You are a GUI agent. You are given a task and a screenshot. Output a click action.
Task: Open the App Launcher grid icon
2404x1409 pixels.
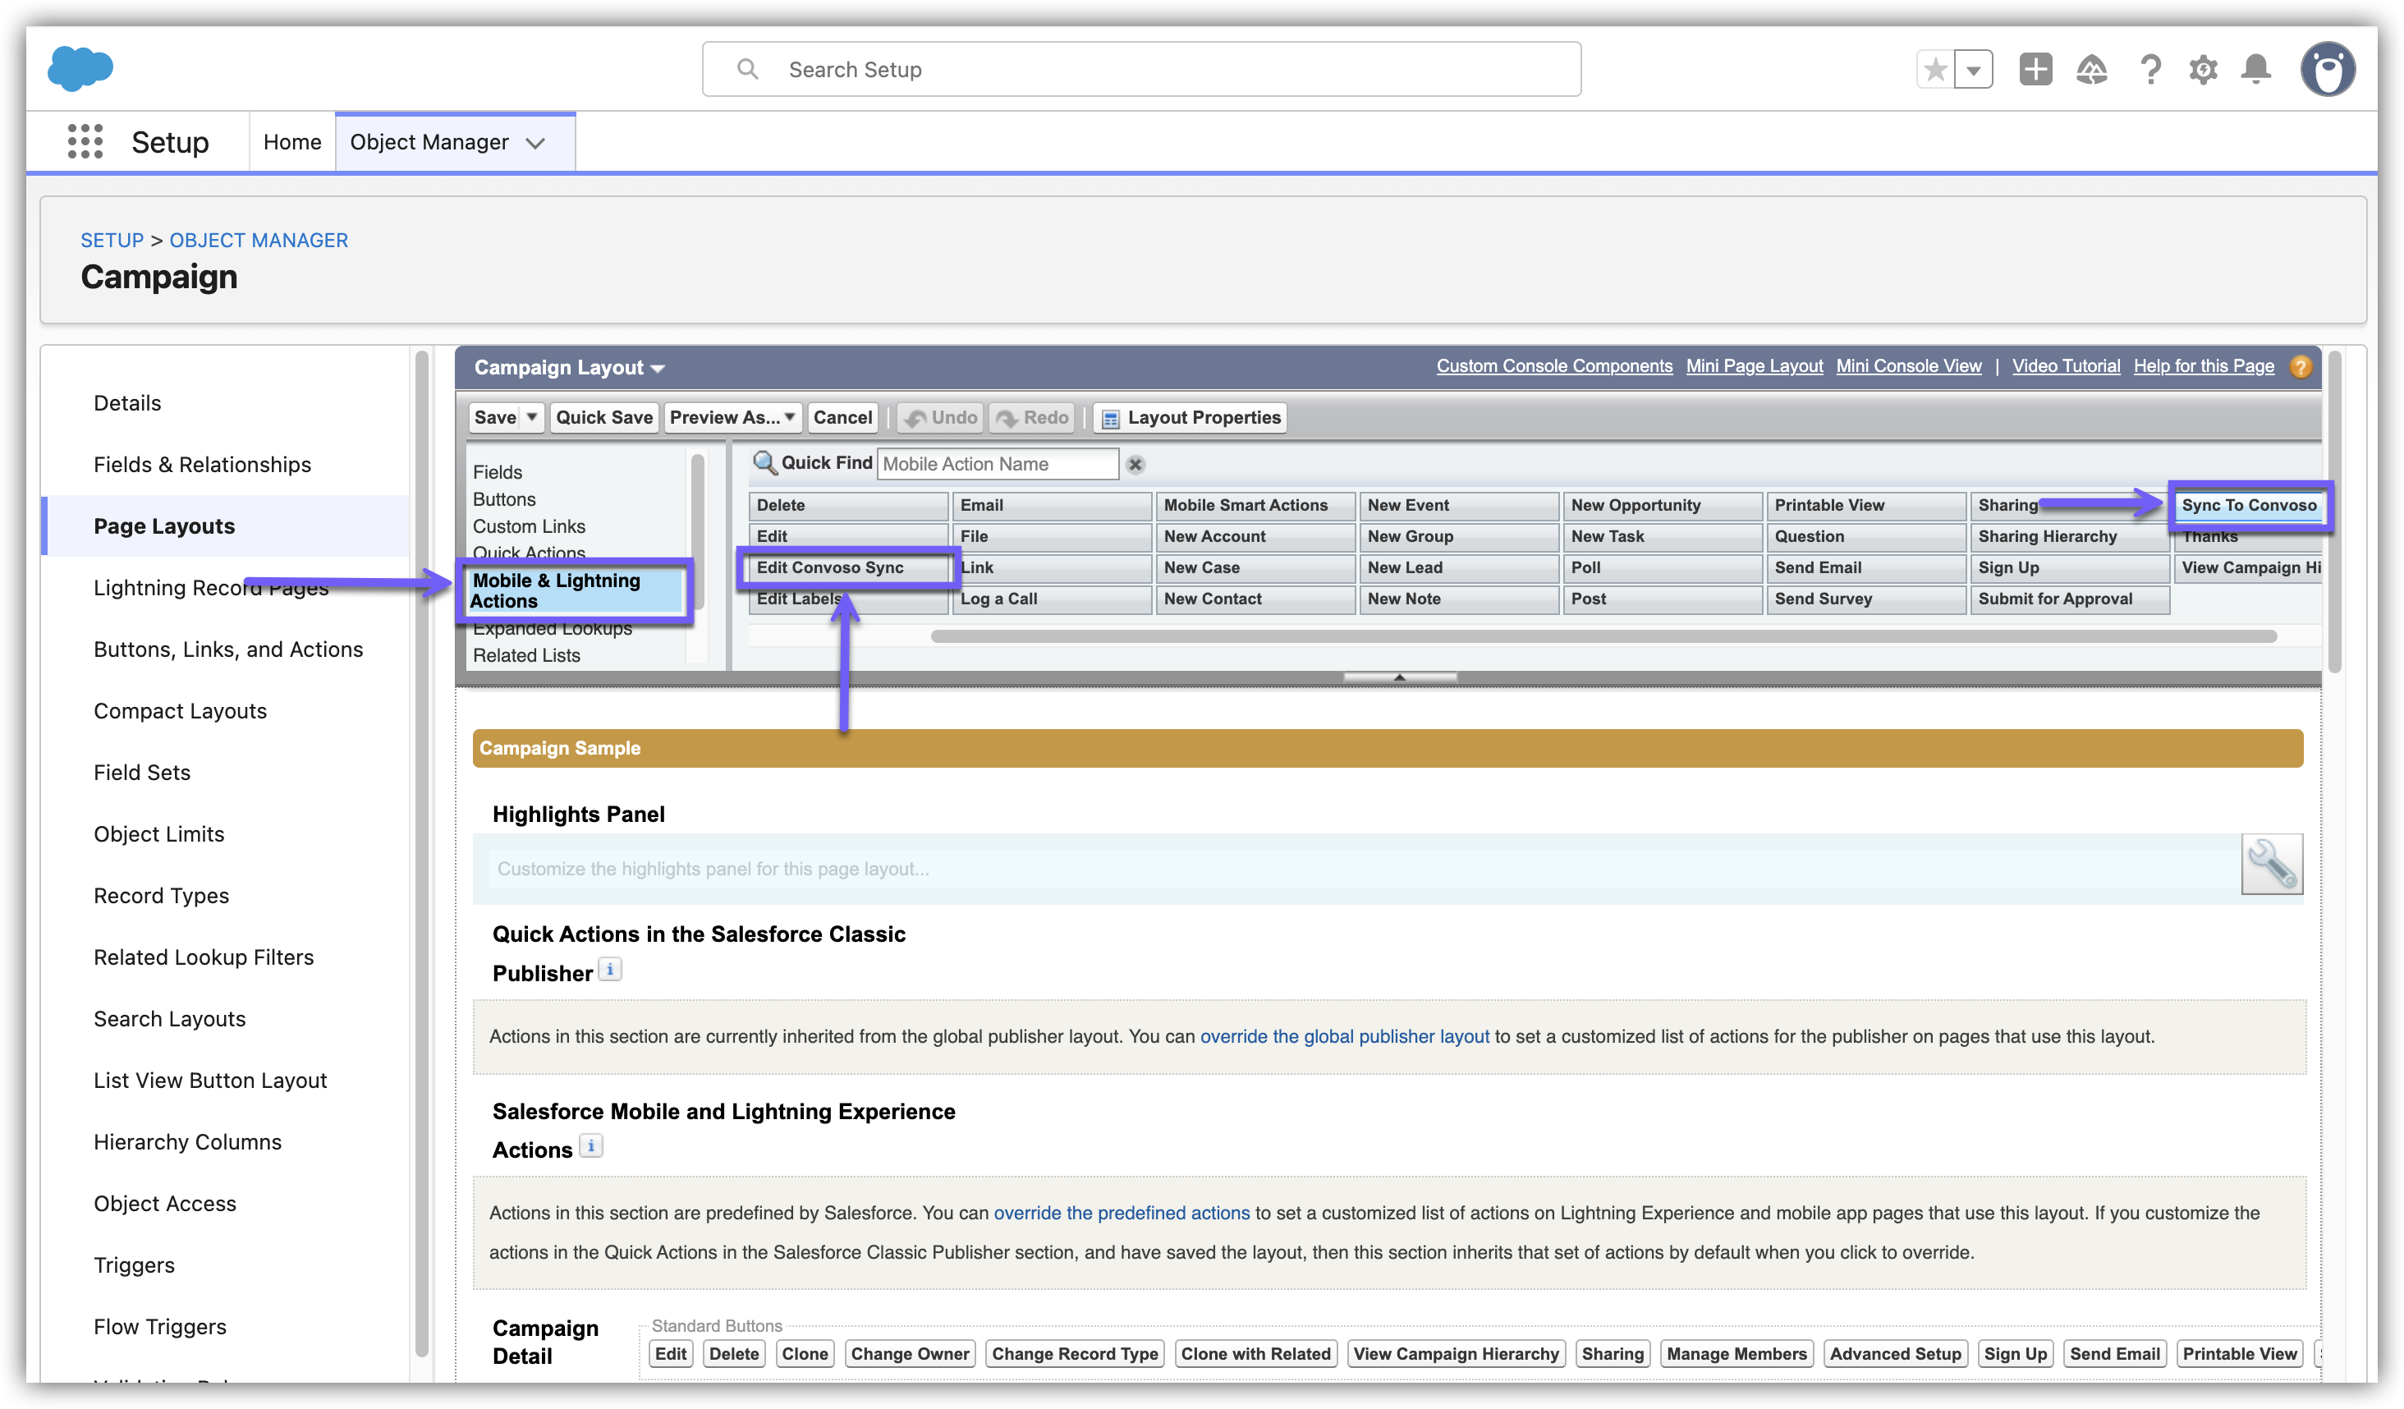pyautogui.click(x=85, y=141)
